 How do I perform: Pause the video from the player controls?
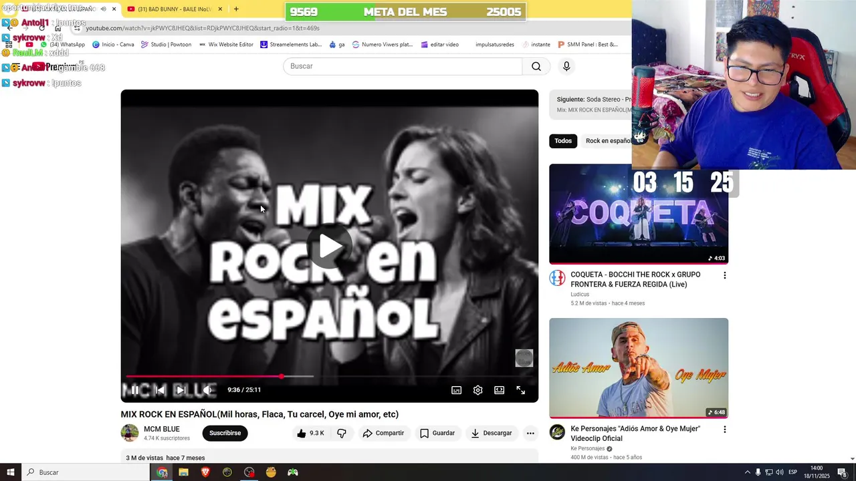(134, 390)
